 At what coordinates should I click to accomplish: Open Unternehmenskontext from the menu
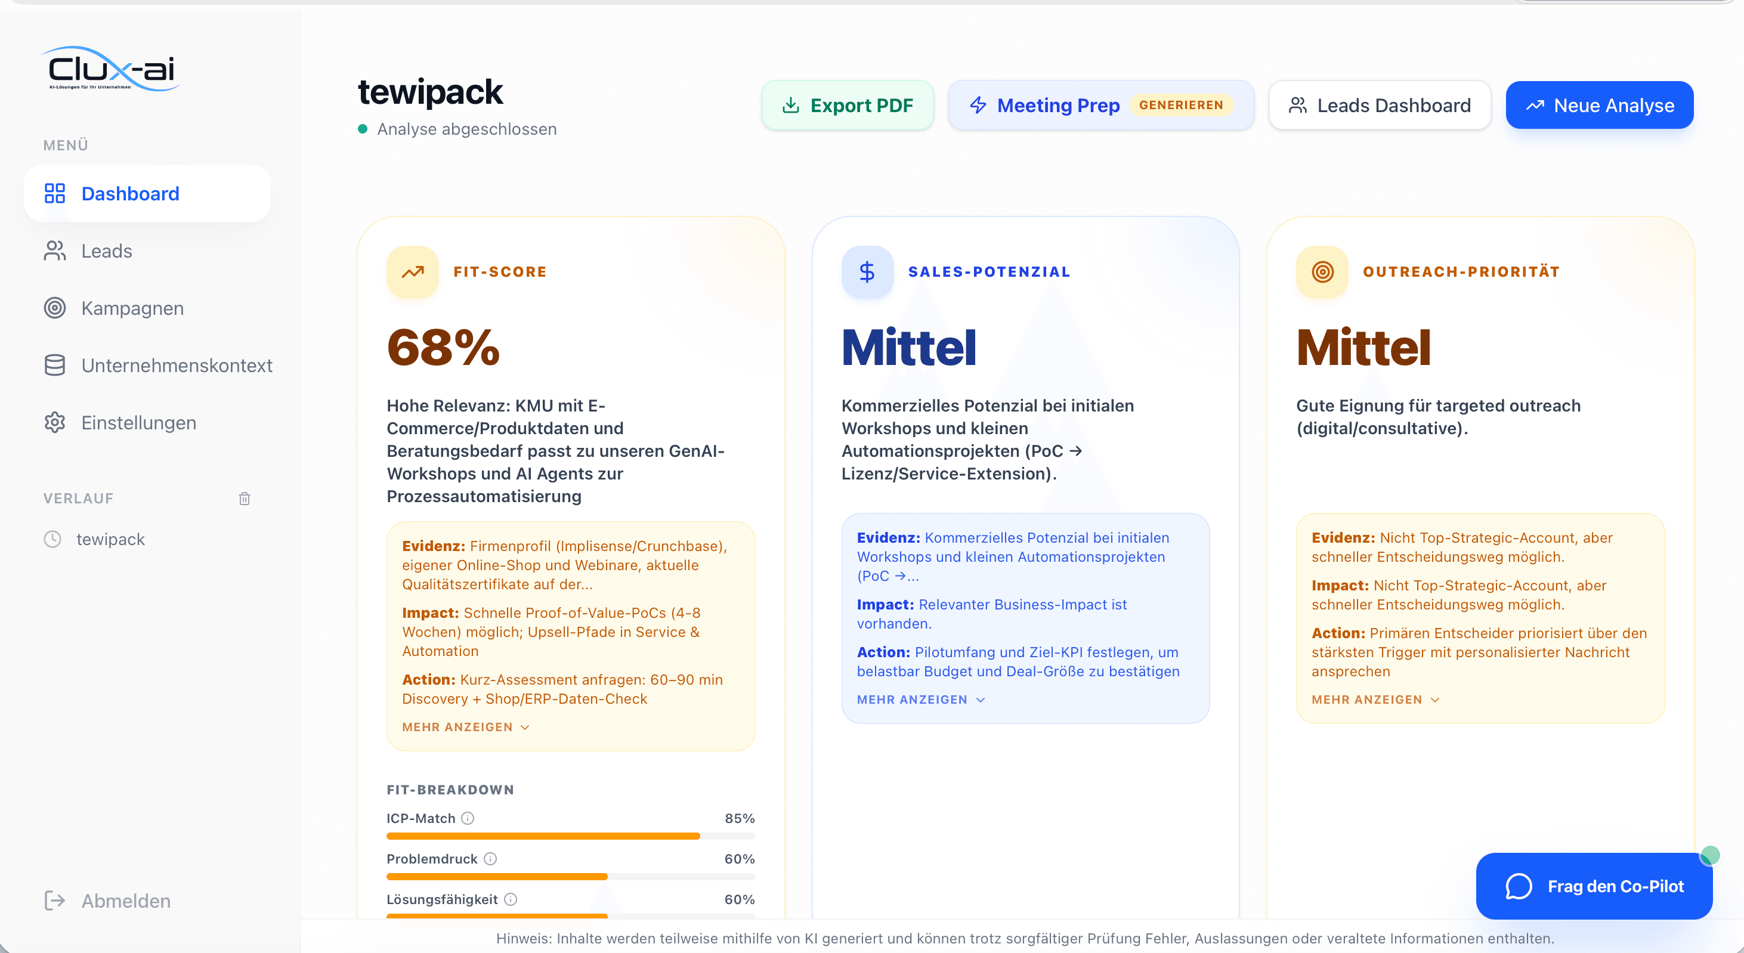(x=176, y=366)
